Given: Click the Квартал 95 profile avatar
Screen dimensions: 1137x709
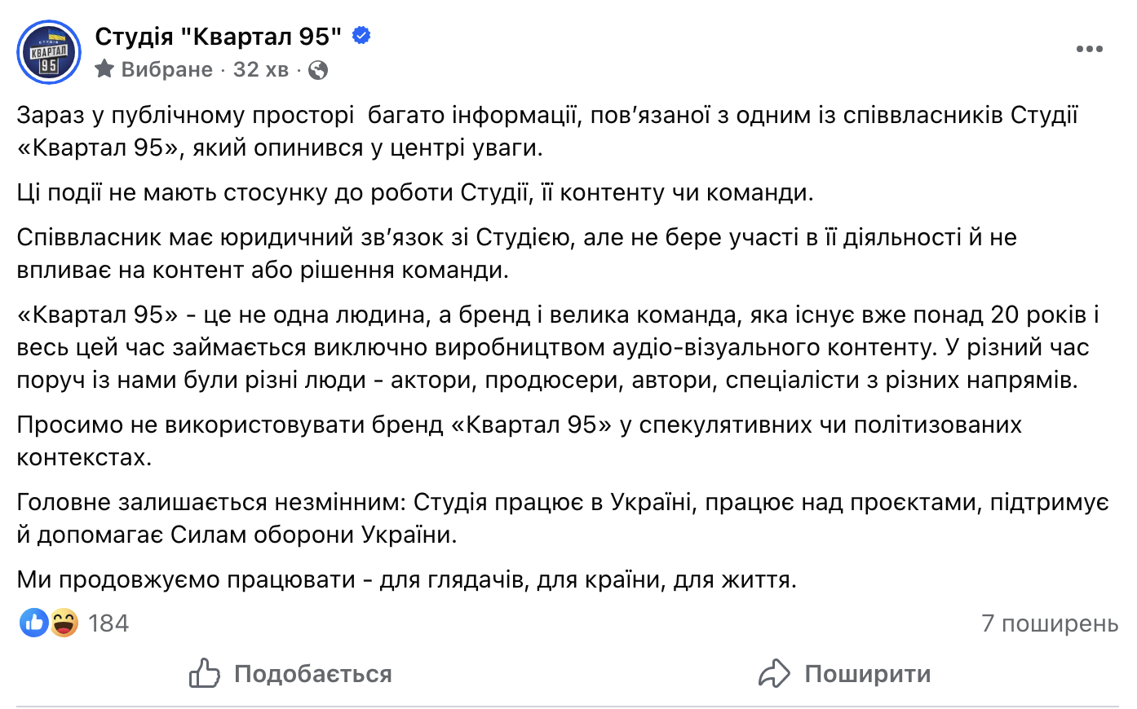Looking at the screenshot, I should (49, 52).
